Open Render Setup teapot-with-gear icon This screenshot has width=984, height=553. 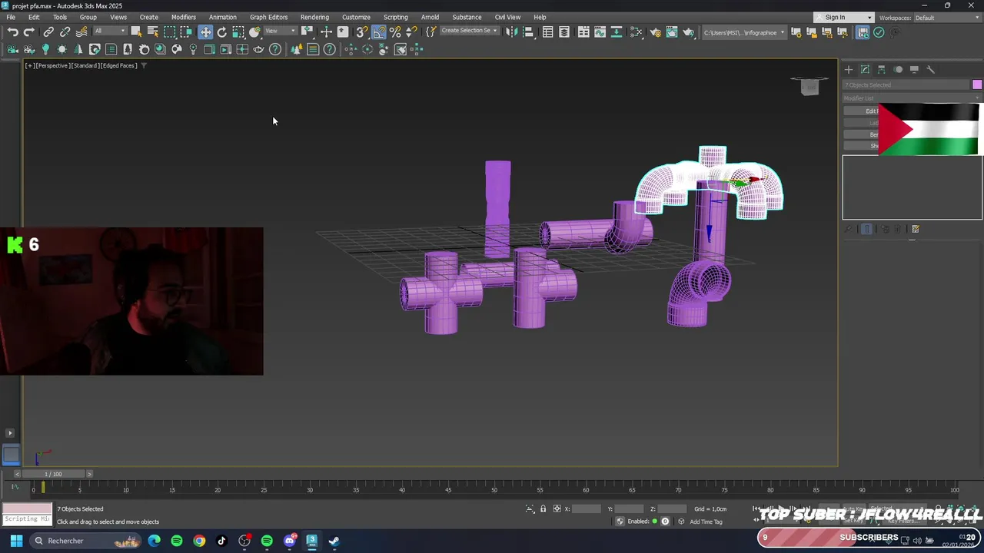[655, 32]
